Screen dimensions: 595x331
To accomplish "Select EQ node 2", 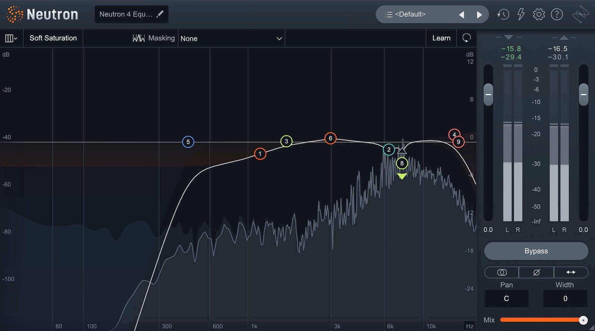I will [389, 150].
